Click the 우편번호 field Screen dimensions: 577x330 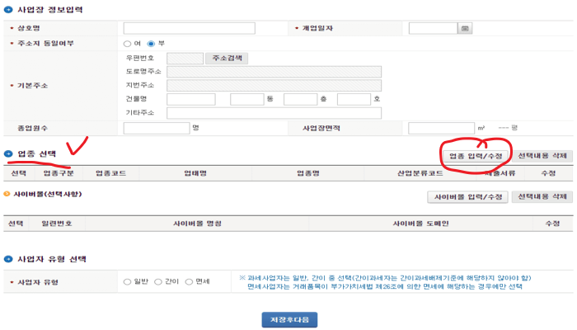point(185,59)
